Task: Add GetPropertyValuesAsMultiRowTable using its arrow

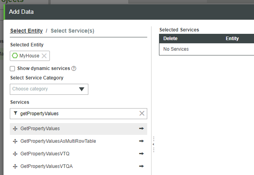Action: tap(141, 141)
